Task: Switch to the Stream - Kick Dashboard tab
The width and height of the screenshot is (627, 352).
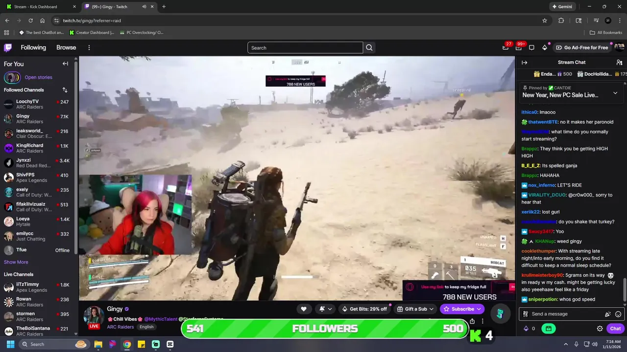Action: 41,7
